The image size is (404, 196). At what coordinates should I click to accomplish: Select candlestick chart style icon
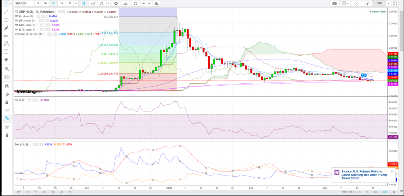point(84,3)
